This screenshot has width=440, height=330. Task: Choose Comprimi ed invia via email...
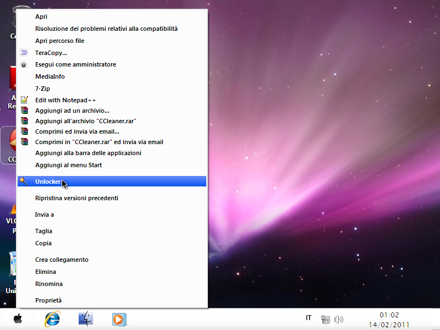click(x=112, y=131)
